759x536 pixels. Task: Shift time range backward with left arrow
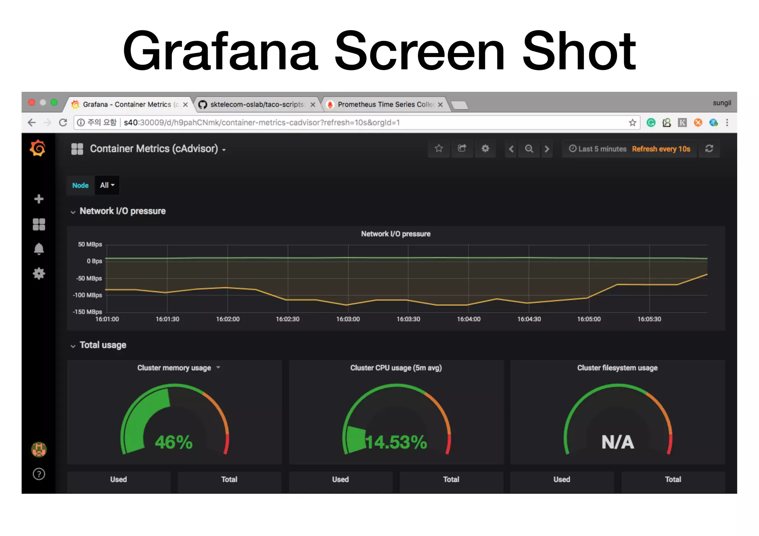pyautogui.click(x=511, y=149)
